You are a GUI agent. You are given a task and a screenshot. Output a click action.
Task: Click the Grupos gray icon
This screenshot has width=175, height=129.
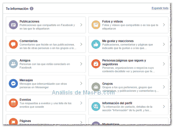click(96, 87)
